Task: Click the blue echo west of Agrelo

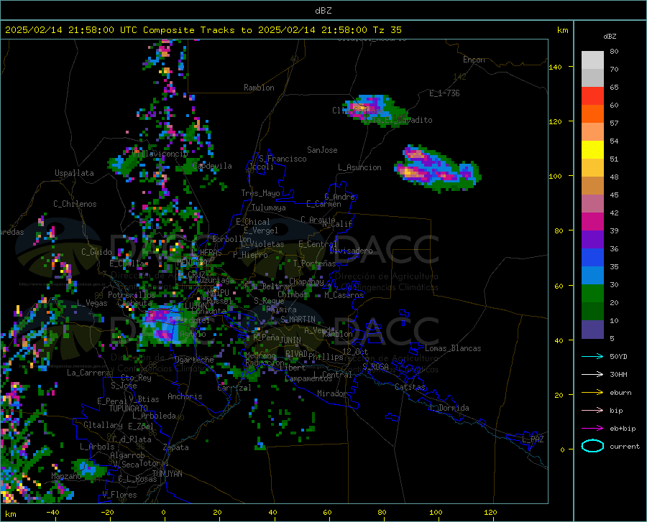Action: tap(164, 325)
